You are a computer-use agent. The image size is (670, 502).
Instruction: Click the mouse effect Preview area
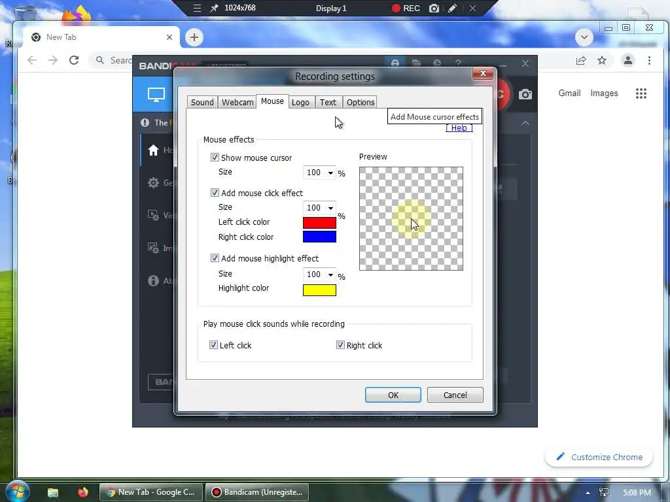[411, 218]
